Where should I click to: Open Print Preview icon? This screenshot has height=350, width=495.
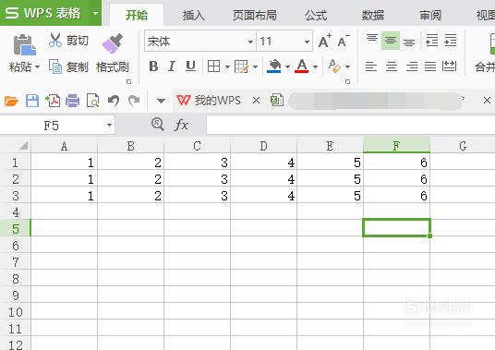(x=92, y=101)
